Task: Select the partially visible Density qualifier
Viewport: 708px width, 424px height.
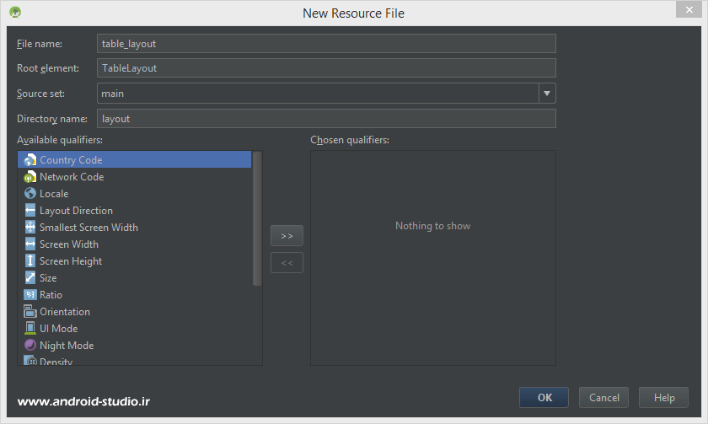Action: pos(56,362)
